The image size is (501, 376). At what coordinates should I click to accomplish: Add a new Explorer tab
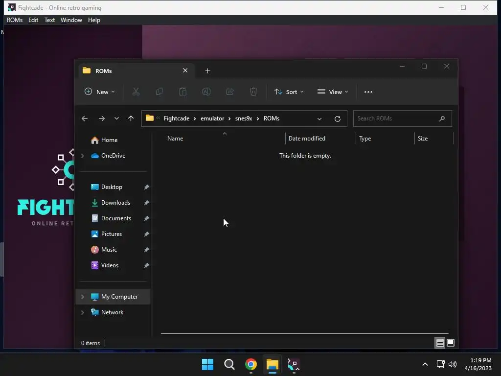coord(207,70)
